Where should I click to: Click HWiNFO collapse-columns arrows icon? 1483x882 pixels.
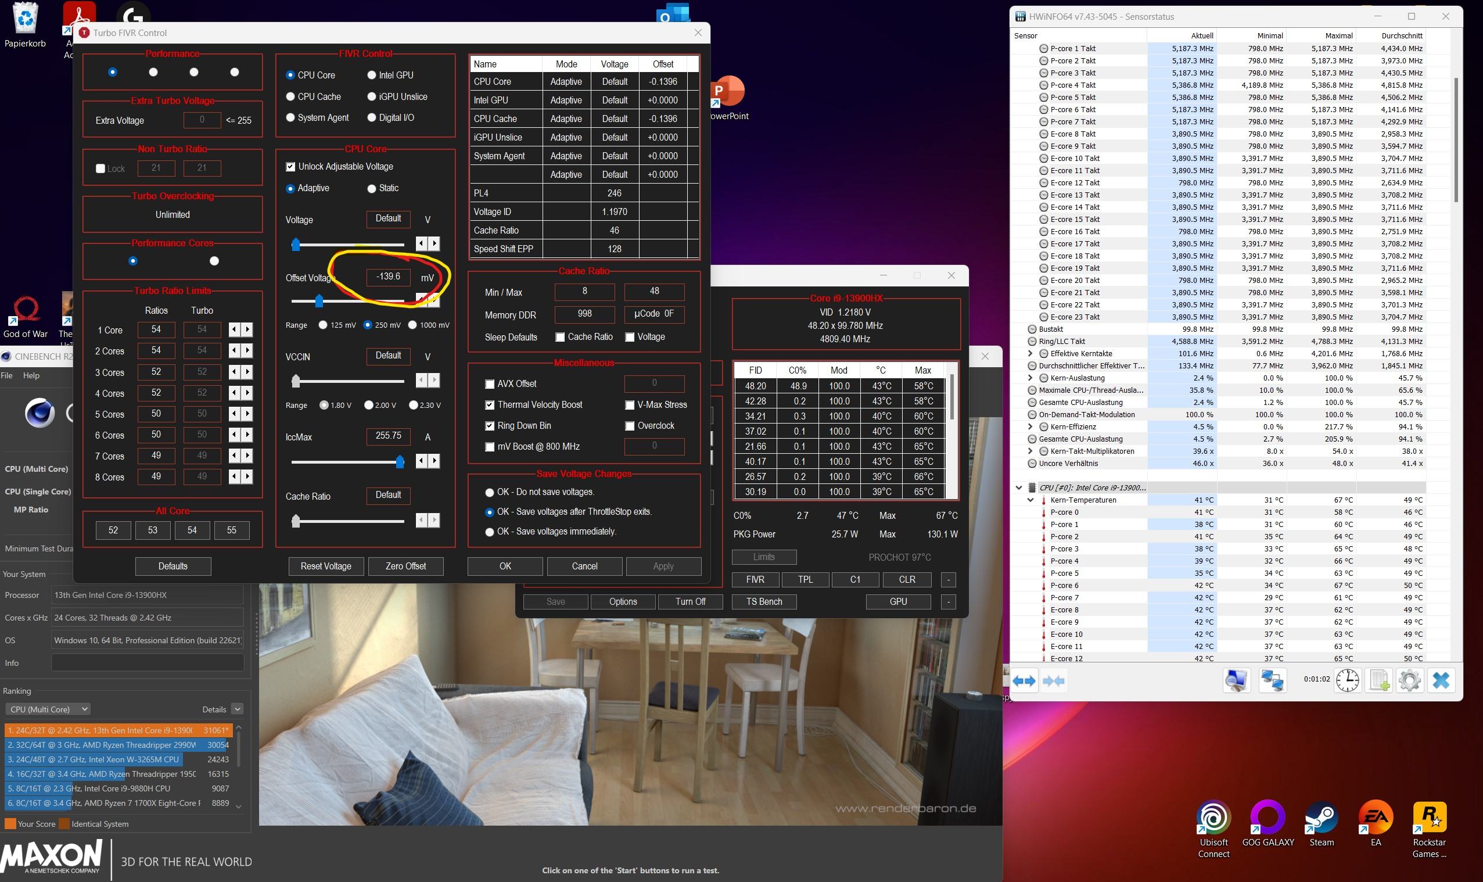1053,680
